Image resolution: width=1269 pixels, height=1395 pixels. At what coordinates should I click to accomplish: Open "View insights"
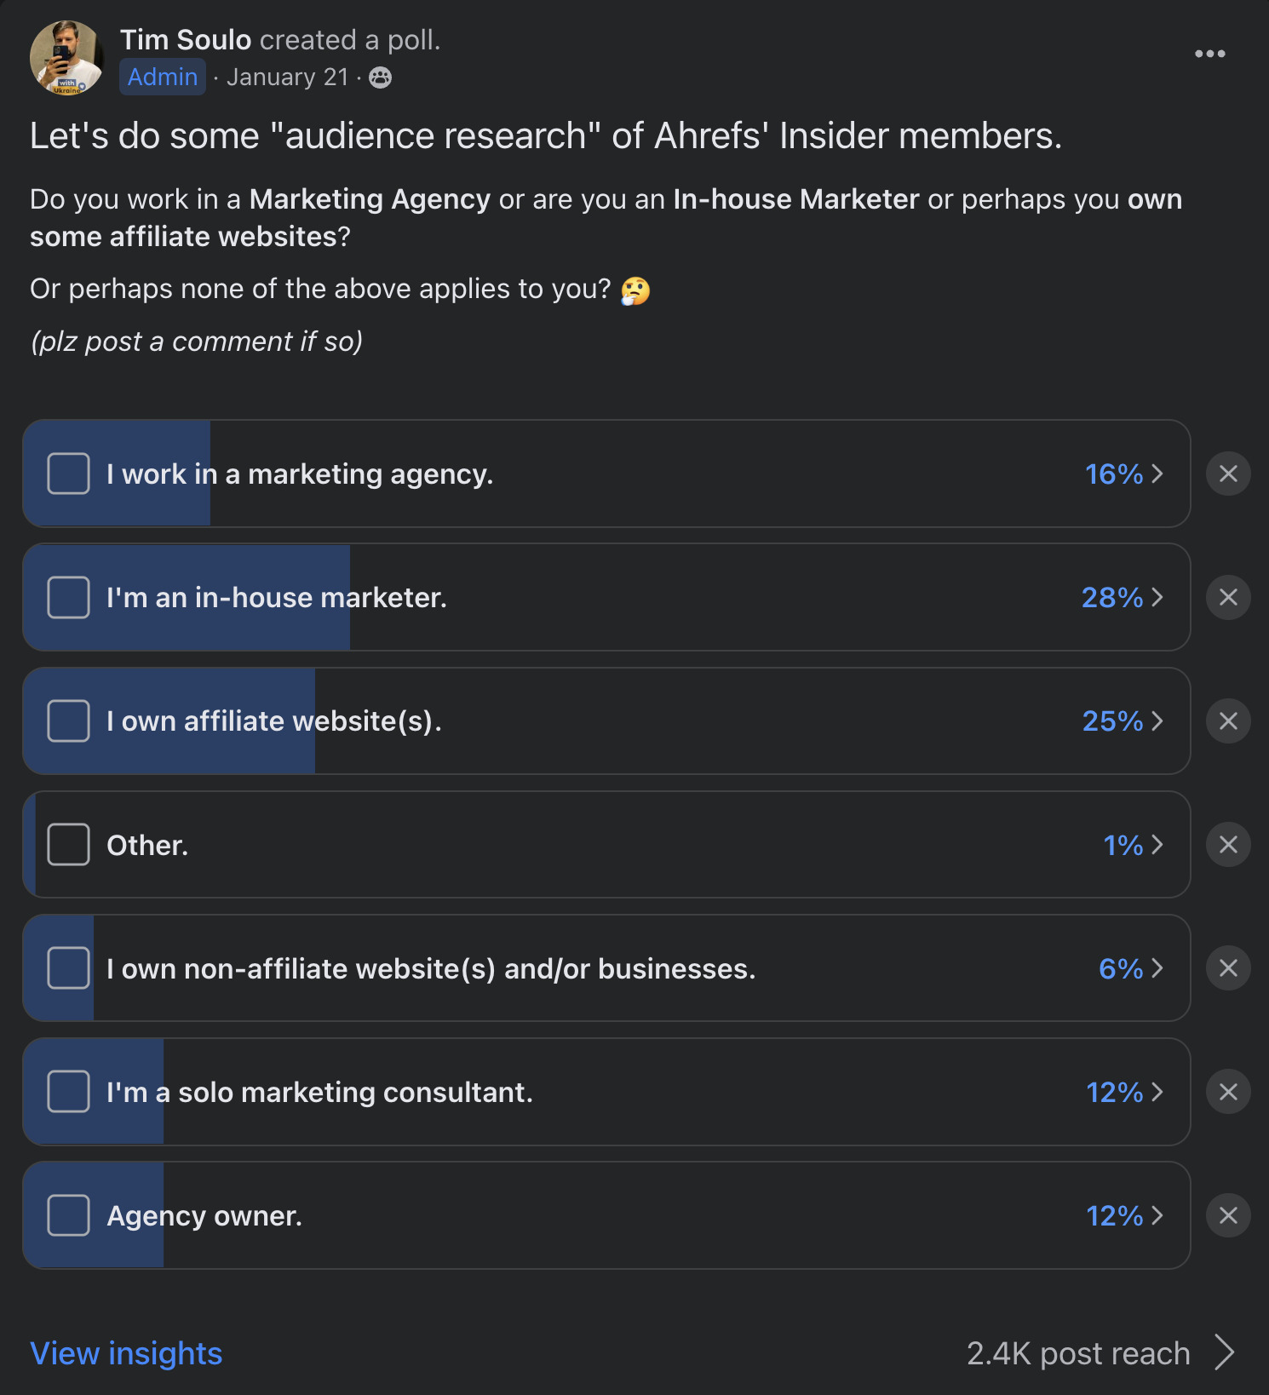coord(125,1352)
